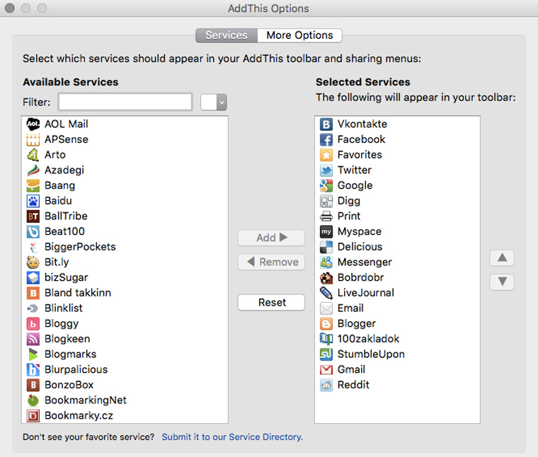Select the Blurpalicious icon
The width and height of the screenshot is (538, 457).
coord(33,369)
